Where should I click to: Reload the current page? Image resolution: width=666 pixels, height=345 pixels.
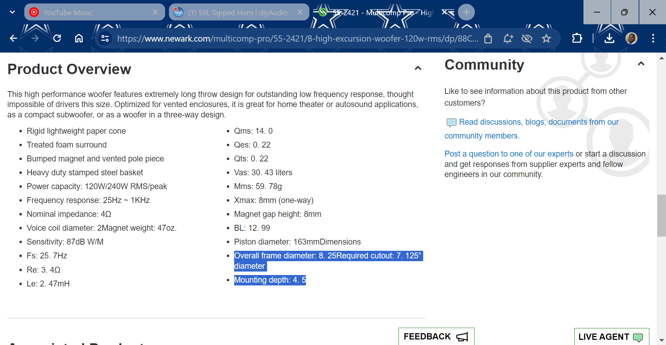pyautogui.click(x=57, y=38)
